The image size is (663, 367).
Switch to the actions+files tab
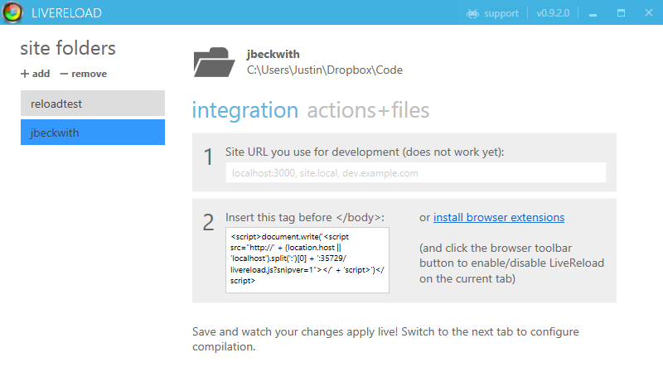pos(368,110)
